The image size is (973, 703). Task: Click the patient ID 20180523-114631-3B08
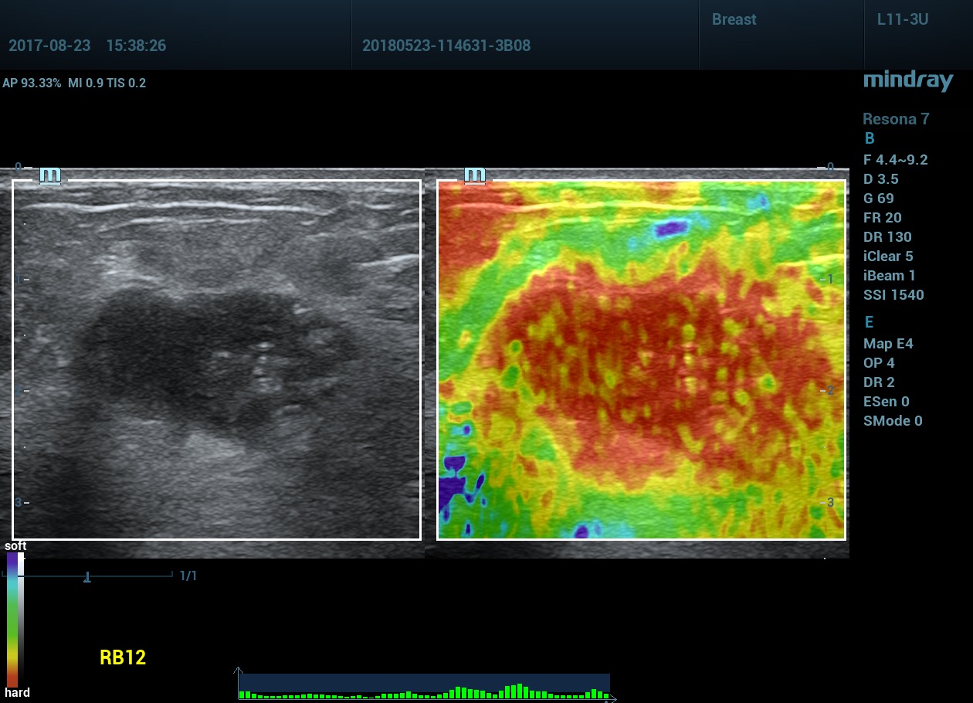pyautogui.click(x=446, y=46)
